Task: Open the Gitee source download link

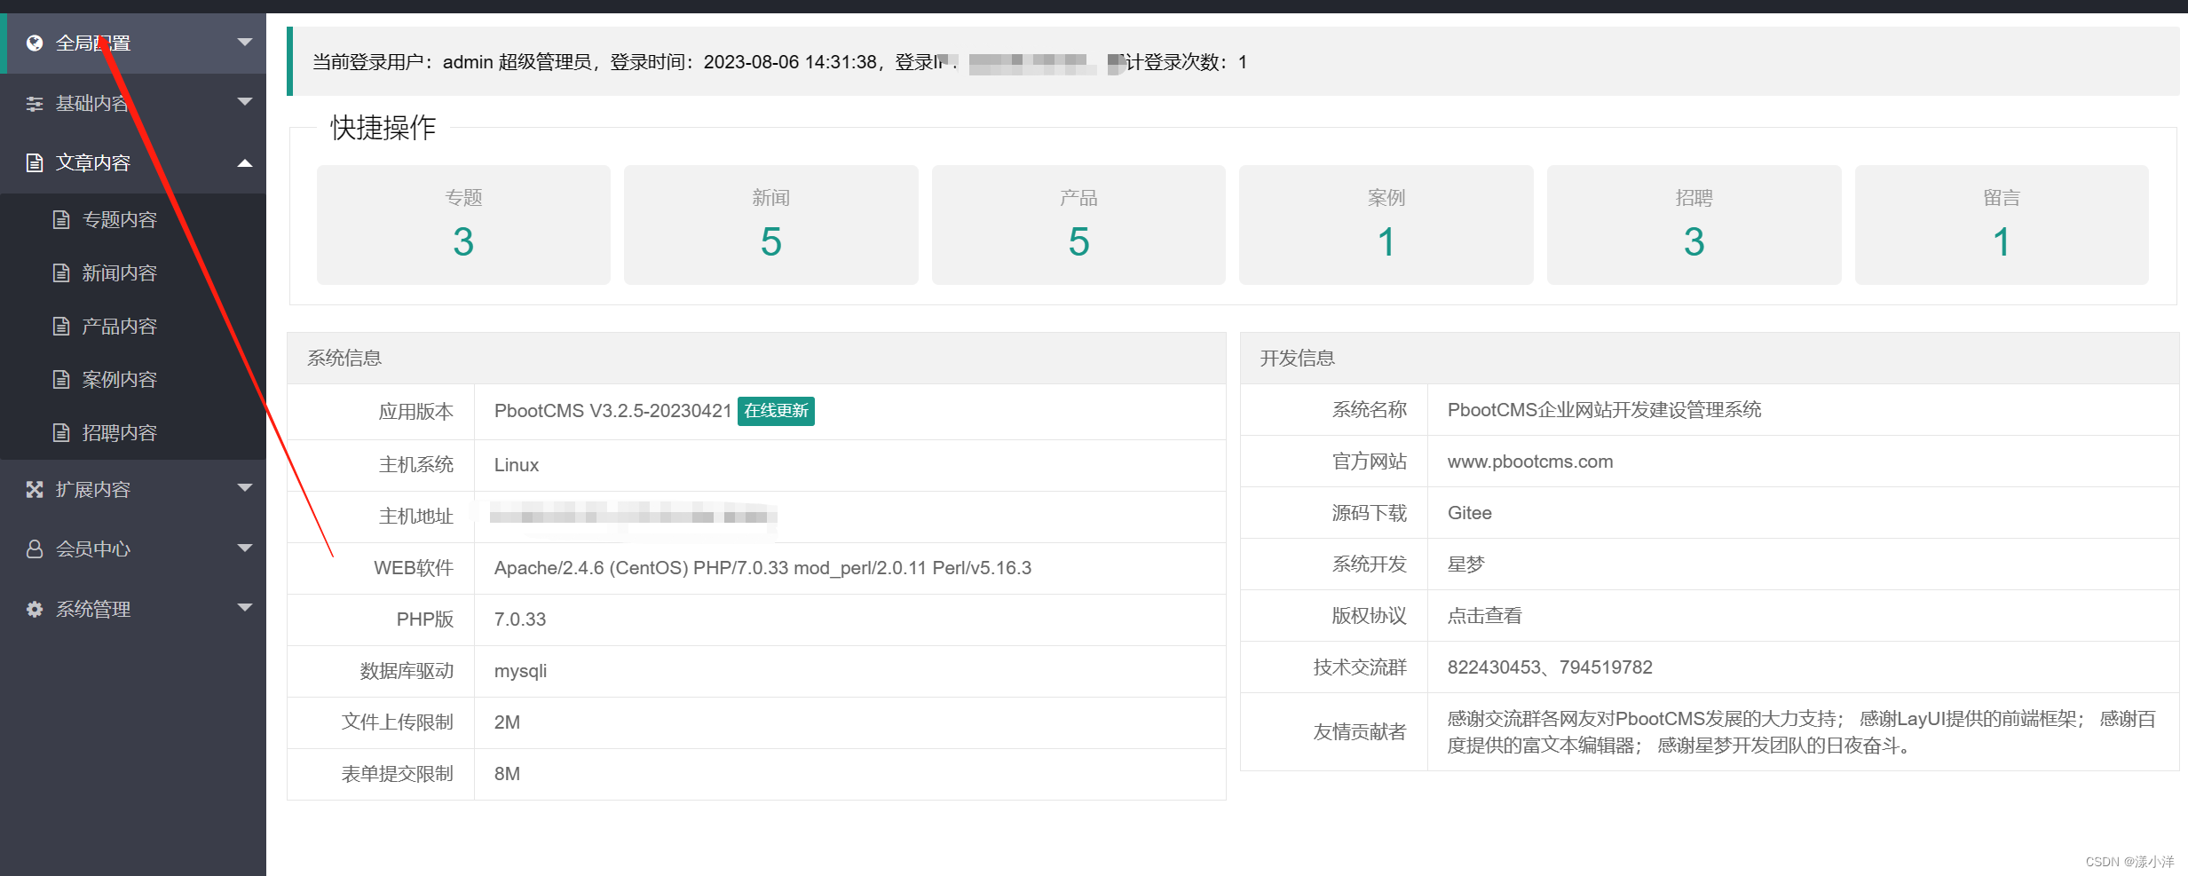Action: 1468,512
